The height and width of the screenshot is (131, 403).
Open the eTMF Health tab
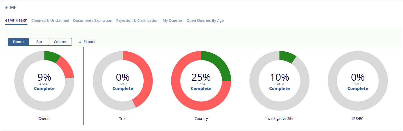[x=16, y=20]
